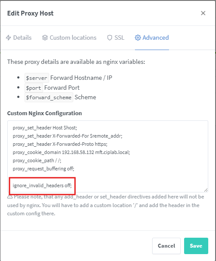The width and height of the screenshot is (216, 261).
Task: Open the Custom locations tab
Action: [69, 38]
